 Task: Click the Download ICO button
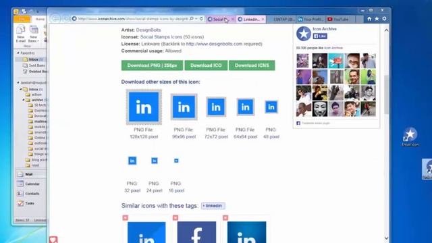coord(206,65)
